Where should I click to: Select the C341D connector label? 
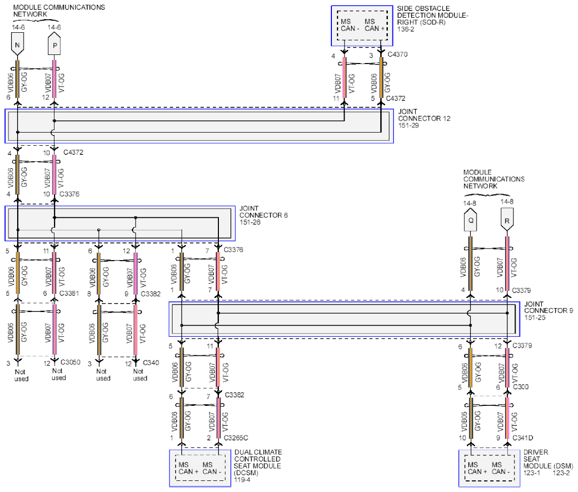click(523, 438)
